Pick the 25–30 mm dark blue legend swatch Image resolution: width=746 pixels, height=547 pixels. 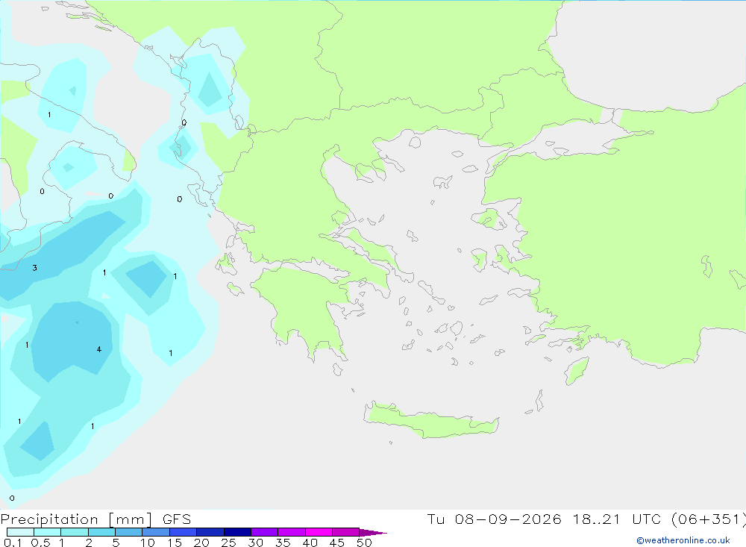click(x=237, y=532)
